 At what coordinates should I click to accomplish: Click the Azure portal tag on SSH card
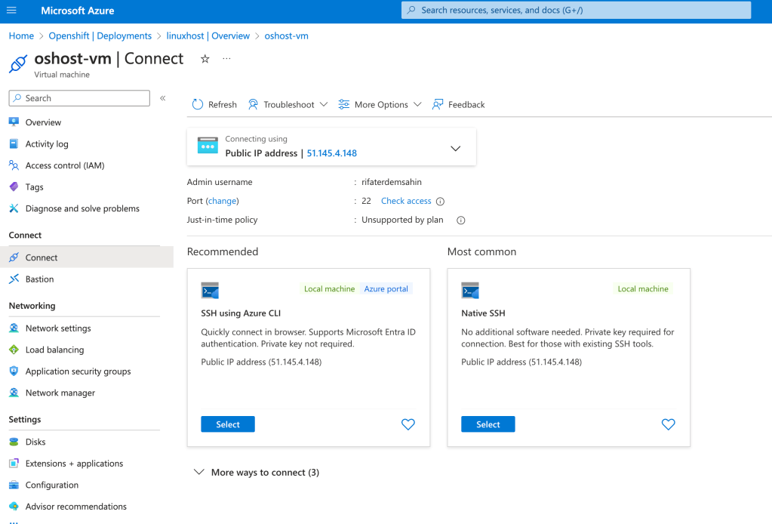pos(386,289)
